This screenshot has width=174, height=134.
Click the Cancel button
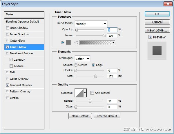pyautogui.click(x=157, y=22)
